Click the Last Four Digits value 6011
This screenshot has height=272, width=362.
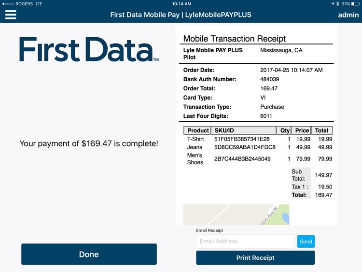click(266, 116)
